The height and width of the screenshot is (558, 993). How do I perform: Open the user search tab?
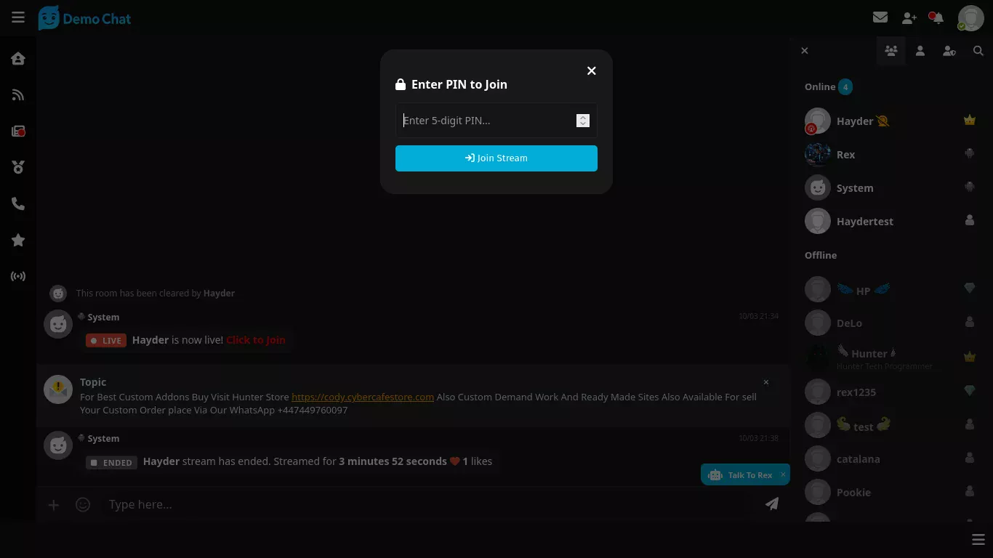click(x=978, y=51)
